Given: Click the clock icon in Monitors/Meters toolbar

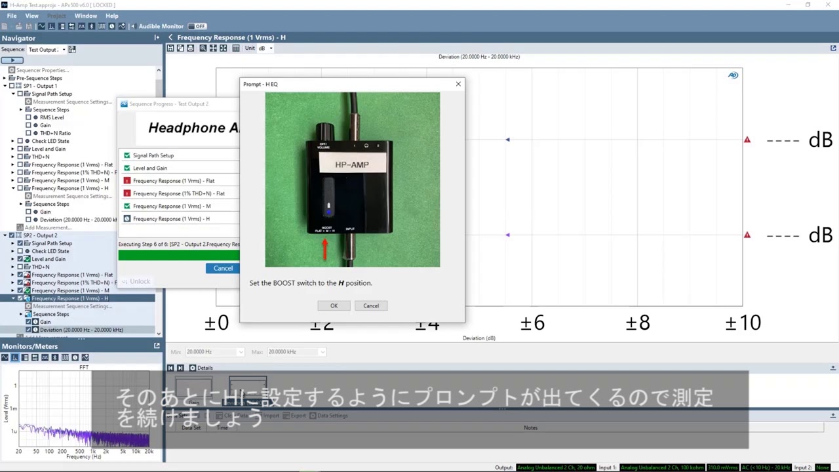Looking at the screenshot, I should click(x=75, y=357).
